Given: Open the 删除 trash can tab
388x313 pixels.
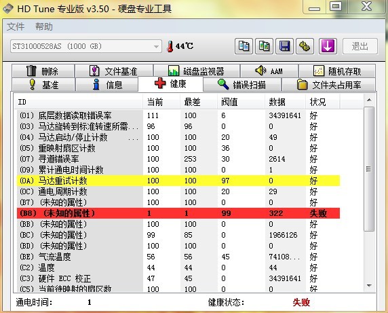Looking at the screenshot, I should pos(43,71).
